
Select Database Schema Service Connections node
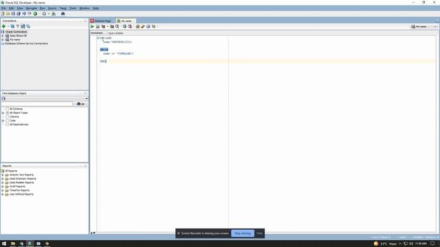pos(26,44)
